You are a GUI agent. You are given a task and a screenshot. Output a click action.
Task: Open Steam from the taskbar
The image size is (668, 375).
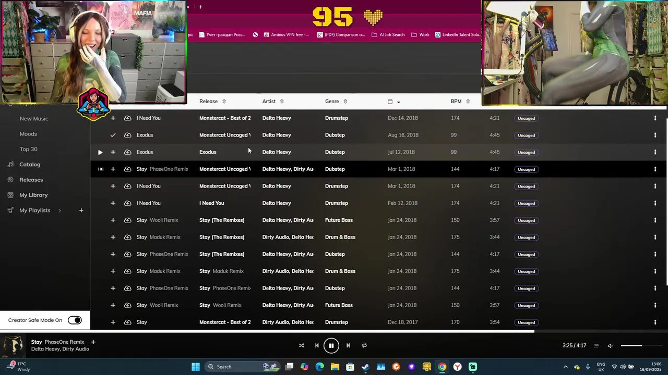(x=365, y=367)
